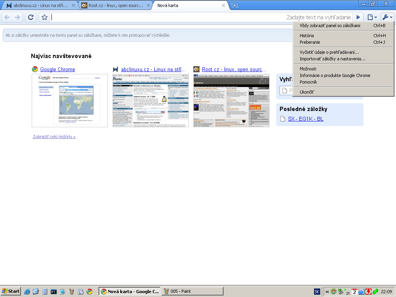Viewport: 396px width, 297px height.
Task: Switch to the Root.cz tab
Action: tap(116, 5)
